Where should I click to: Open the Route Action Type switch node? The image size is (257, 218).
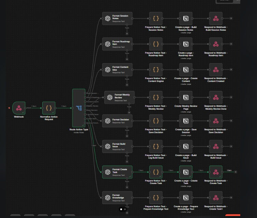tap(79, 108)
